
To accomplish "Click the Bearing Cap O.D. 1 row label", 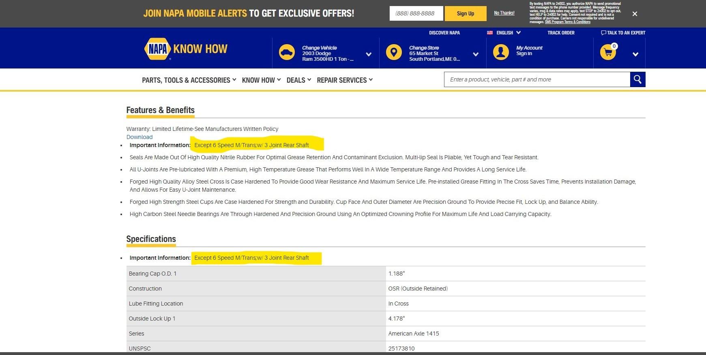I will (152, 274).
